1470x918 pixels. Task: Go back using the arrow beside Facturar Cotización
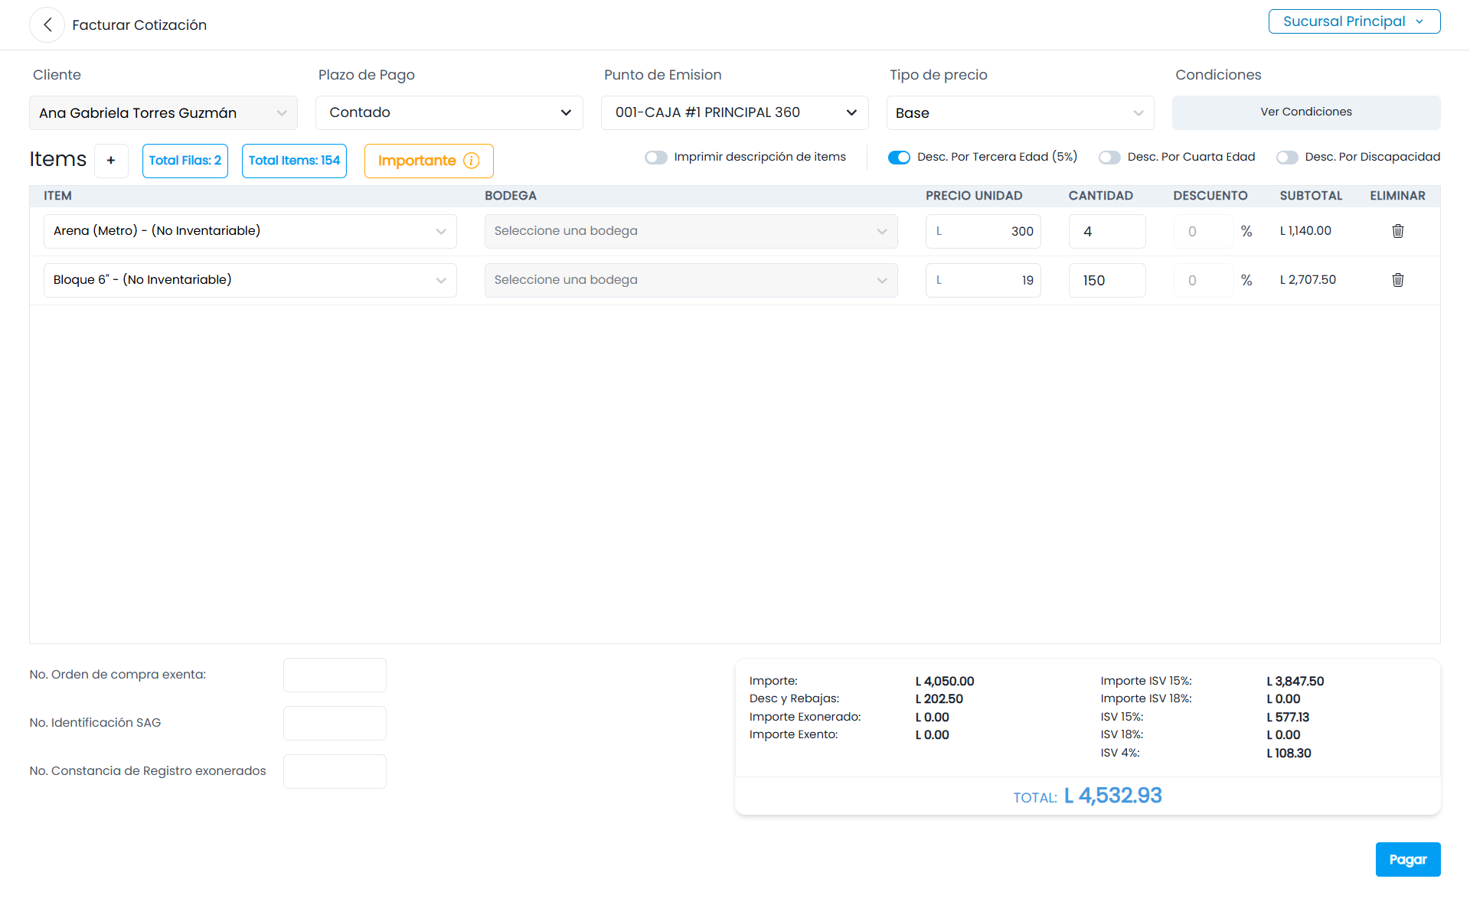coord(47,24)
